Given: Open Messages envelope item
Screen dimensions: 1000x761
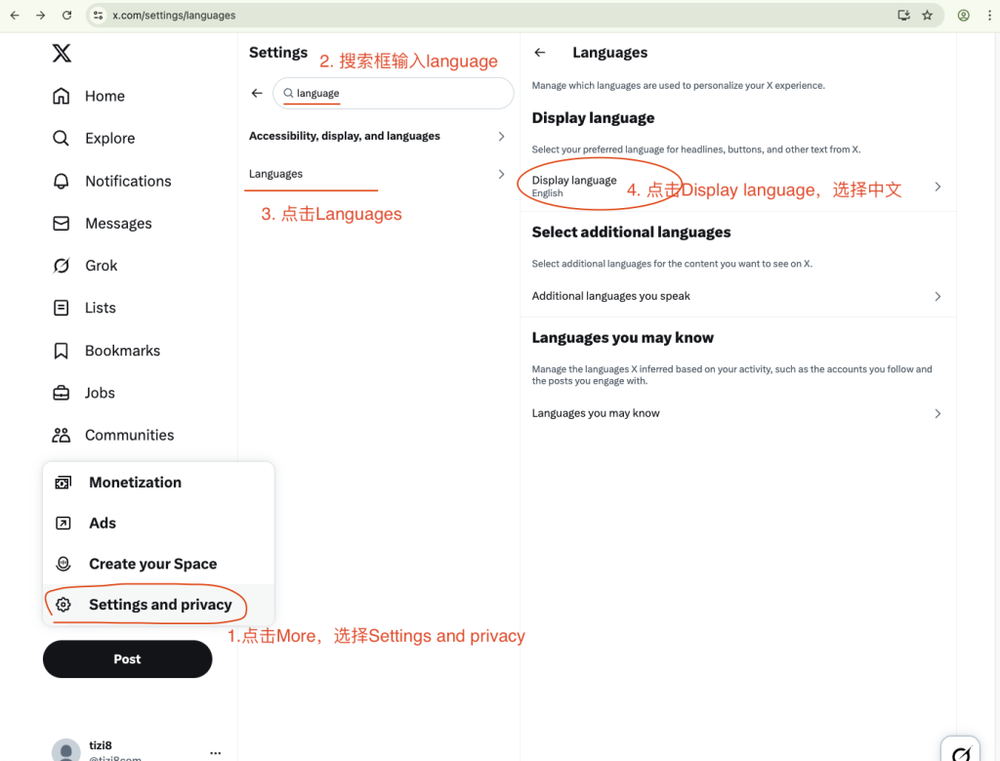Looking at the screenshot, I should [102, 224].
